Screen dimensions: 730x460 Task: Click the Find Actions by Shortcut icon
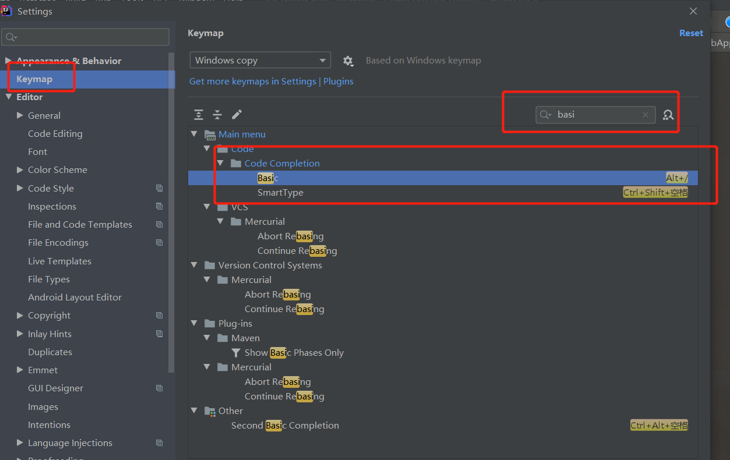point(668,115)
